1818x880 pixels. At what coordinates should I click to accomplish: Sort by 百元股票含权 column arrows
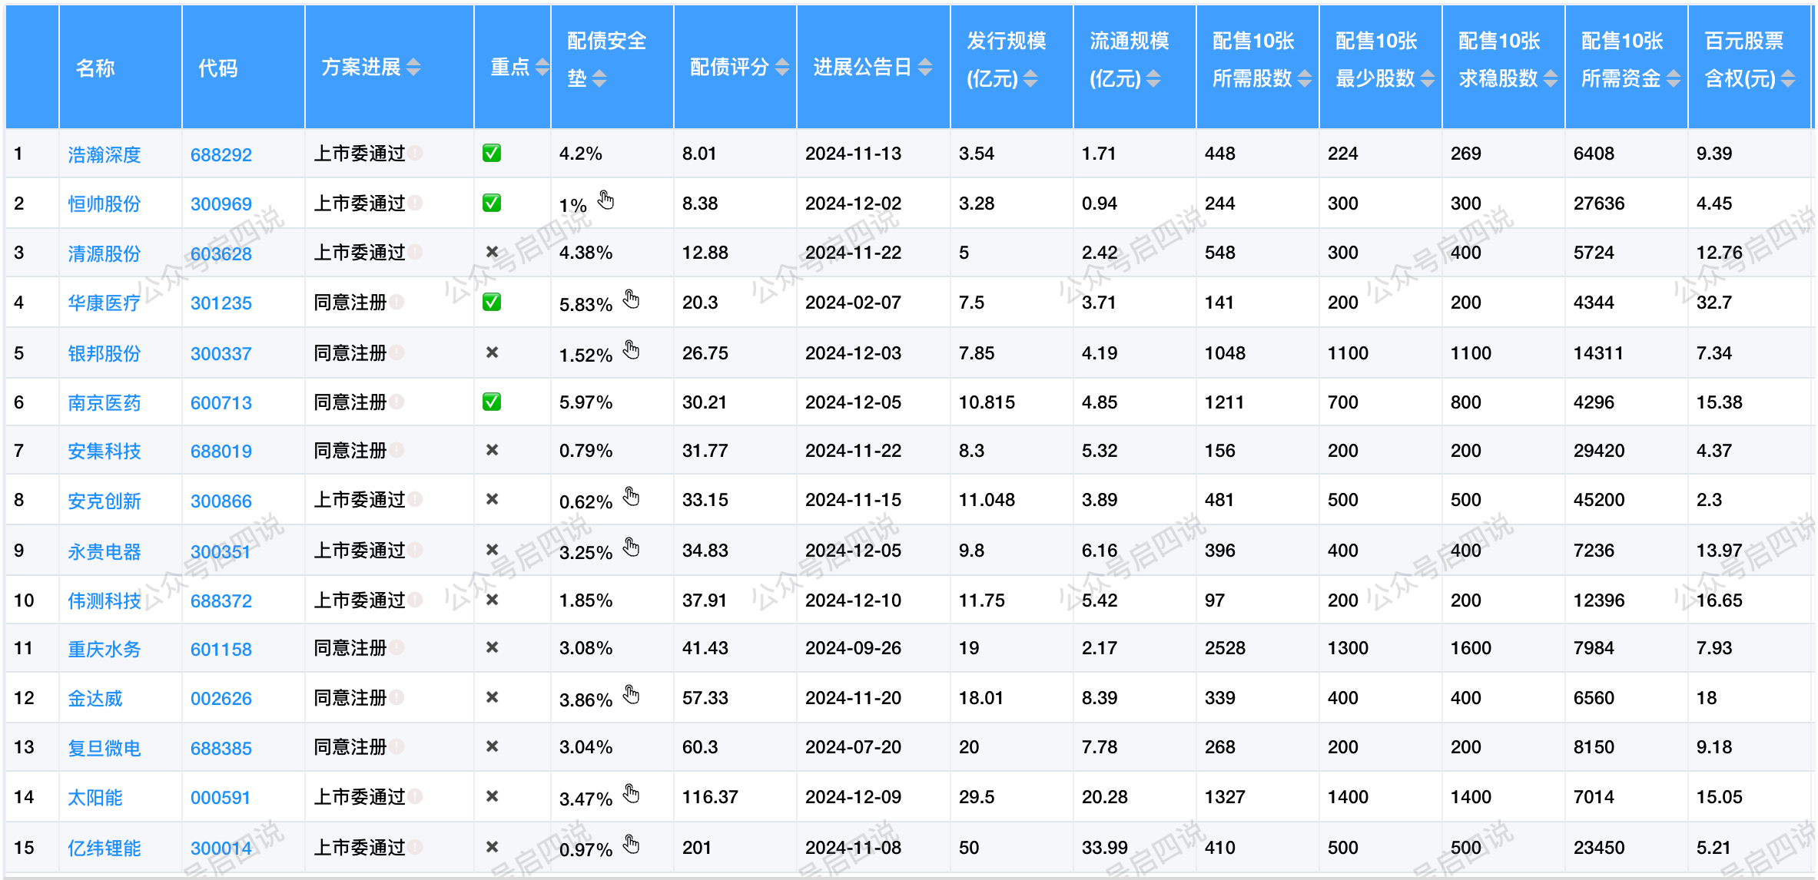click(1788, 78)
